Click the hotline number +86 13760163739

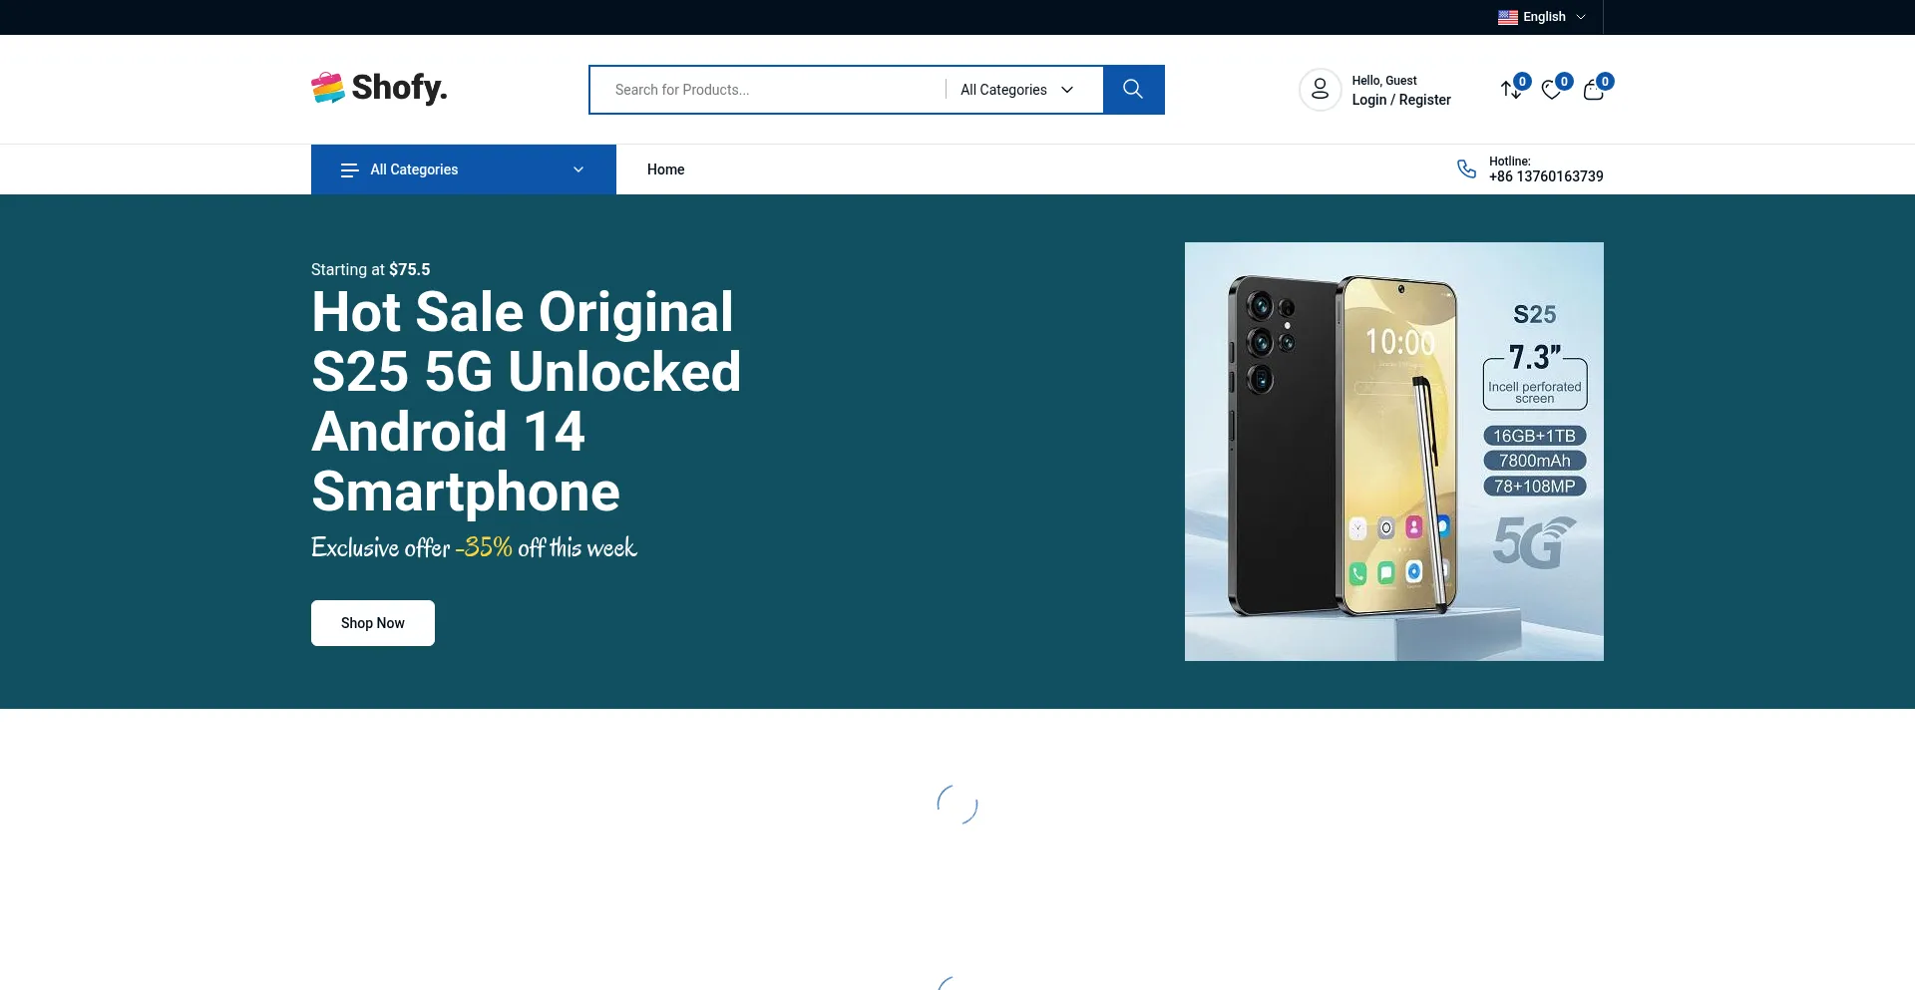1546,176
